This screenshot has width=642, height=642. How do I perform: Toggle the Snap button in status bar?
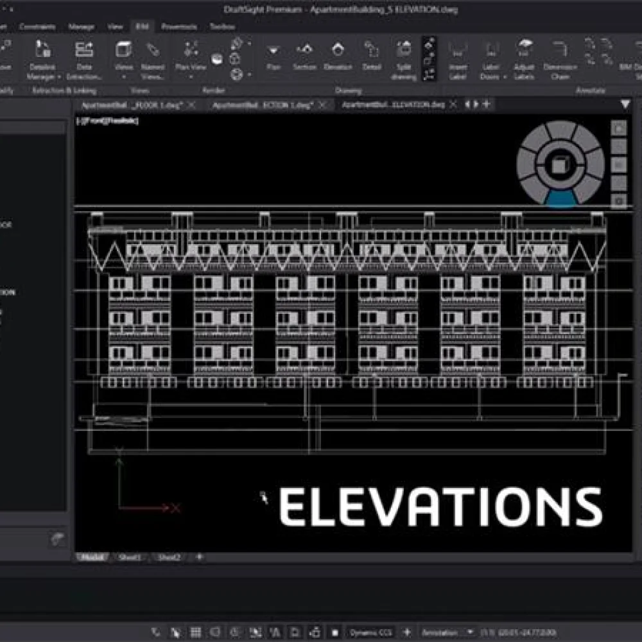point(175,632)
